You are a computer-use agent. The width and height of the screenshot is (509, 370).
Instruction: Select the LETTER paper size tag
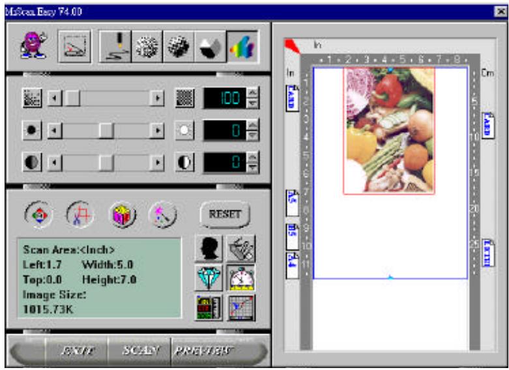[x=489, y=253]
